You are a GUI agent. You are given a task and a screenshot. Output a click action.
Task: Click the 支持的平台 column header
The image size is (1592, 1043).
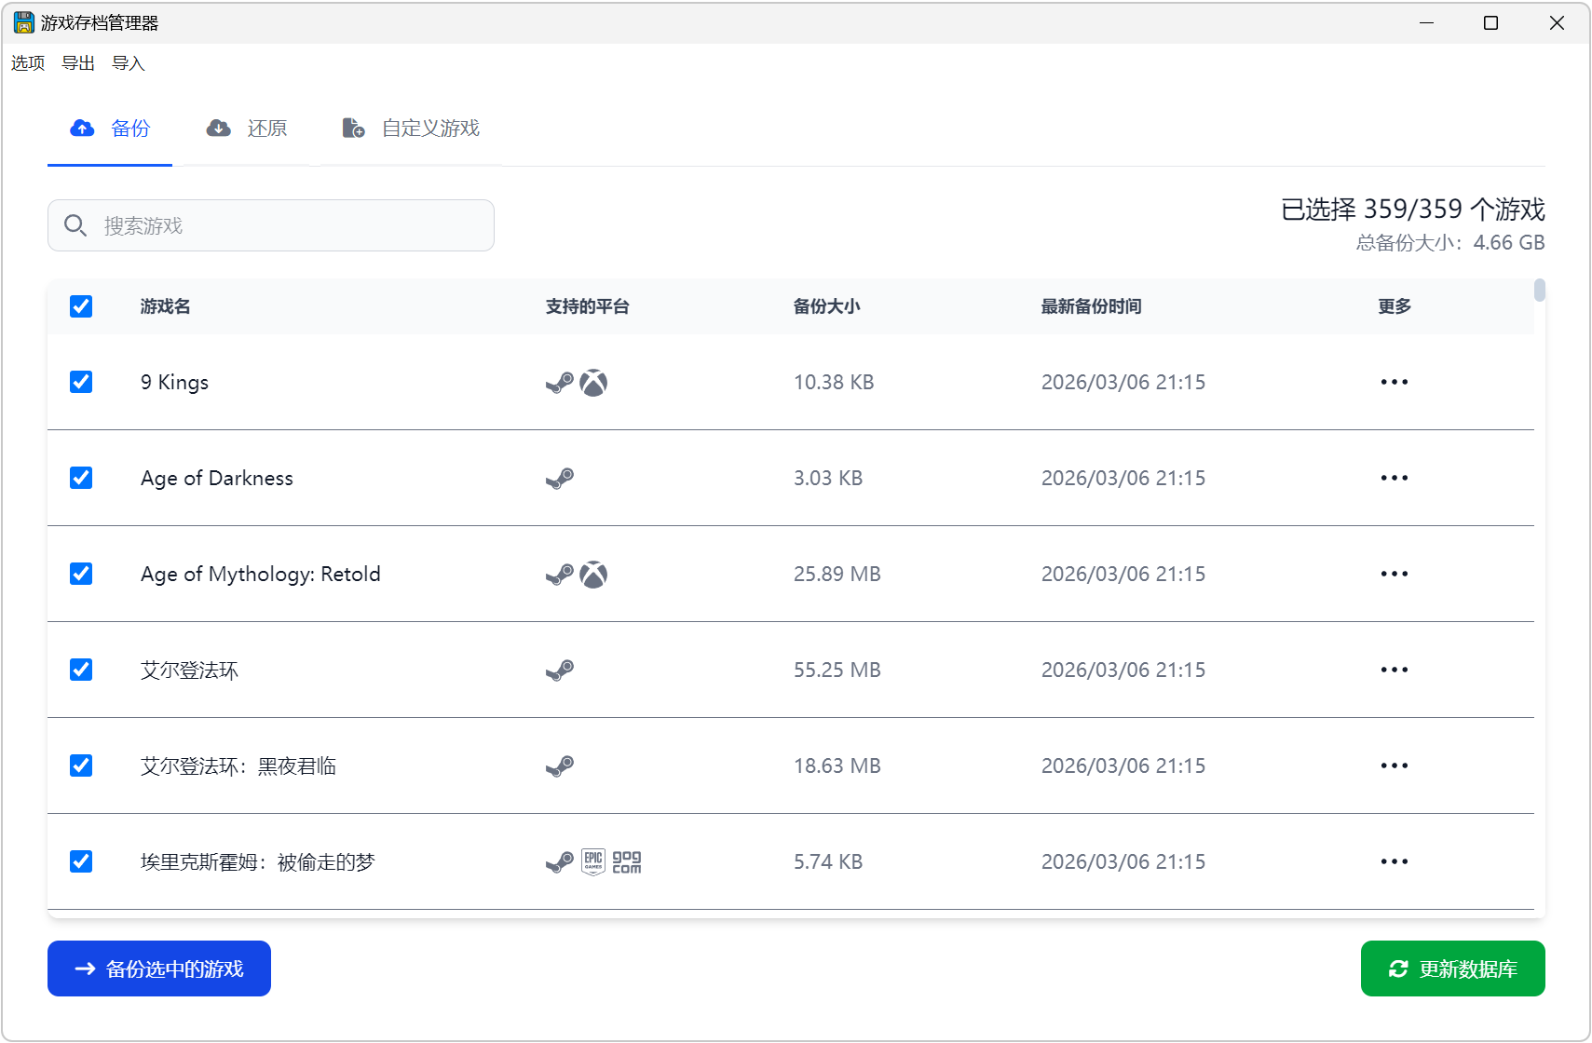click(588, 306)
